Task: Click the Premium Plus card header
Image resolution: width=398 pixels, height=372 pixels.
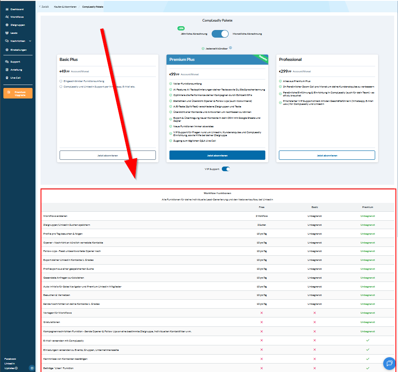Action: (217, 60)
